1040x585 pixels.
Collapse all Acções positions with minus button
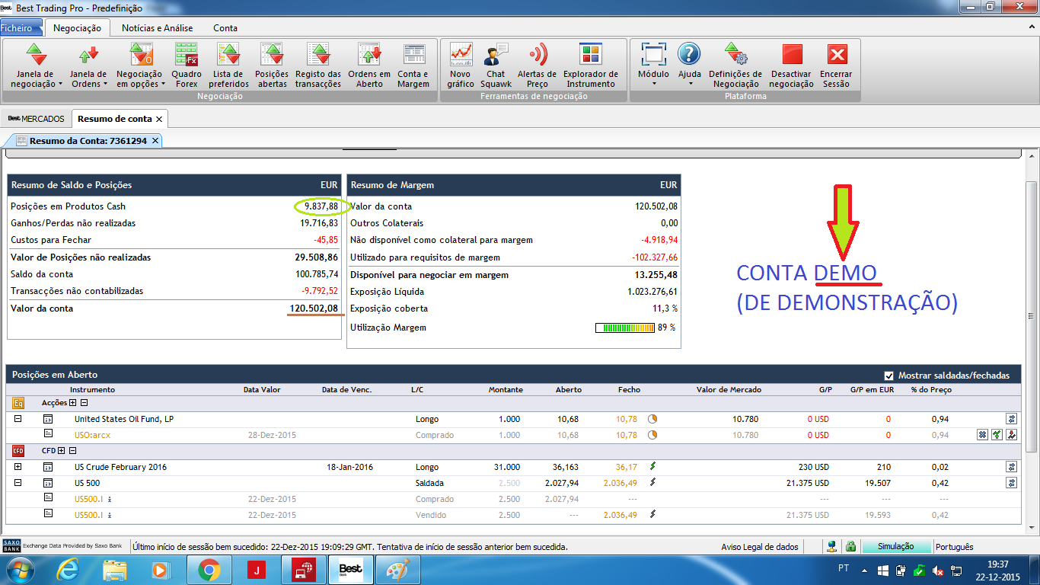tap(85, 403)
